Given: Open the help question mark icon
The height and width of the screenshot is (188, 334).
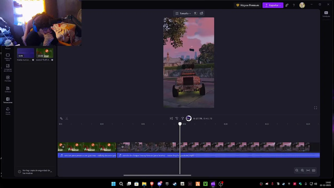Looking at the screenshot, I should click(x=294, y=5).
